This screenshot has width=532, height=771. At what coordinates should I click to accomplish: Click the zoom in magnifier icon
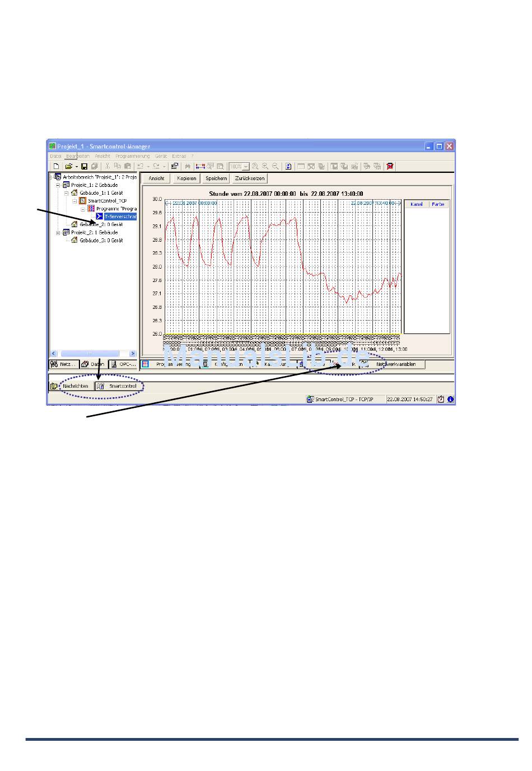point(265,166)
